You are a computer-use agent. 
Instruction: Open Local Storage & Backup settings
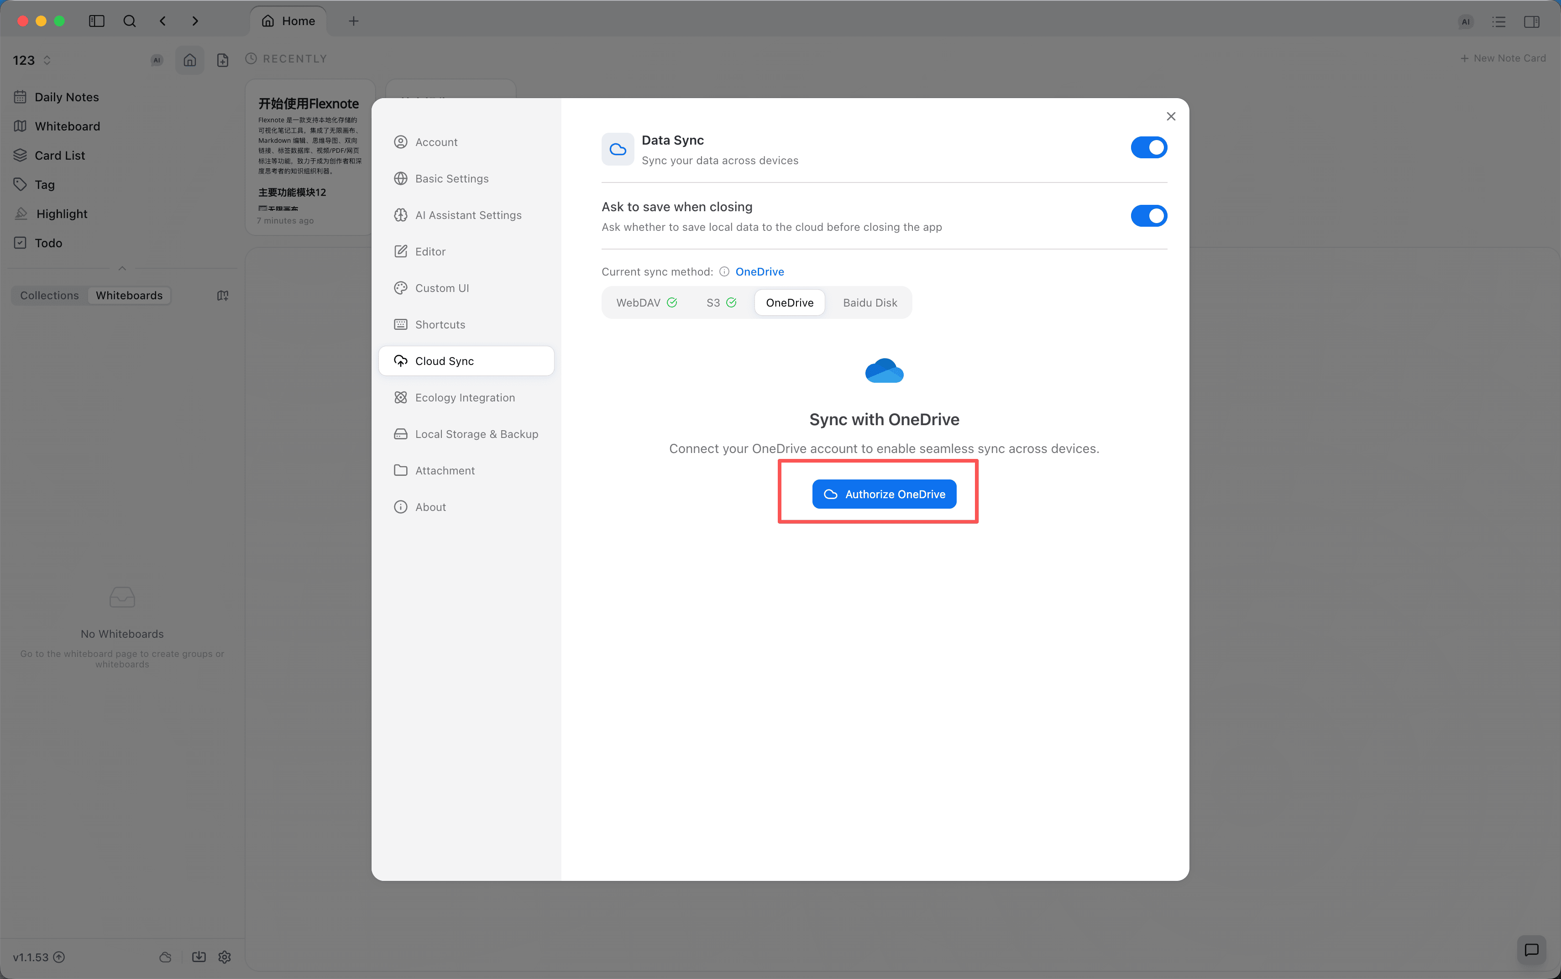[x=466, y=434]
